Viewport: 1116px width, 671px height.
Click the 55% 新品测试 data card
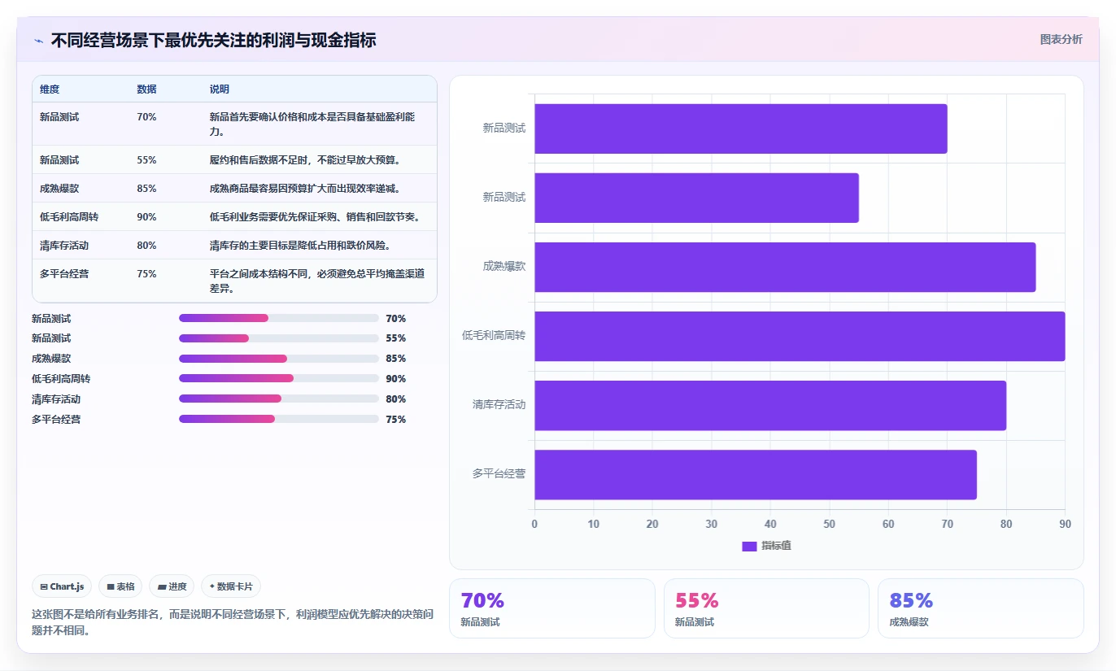[766, 608]
